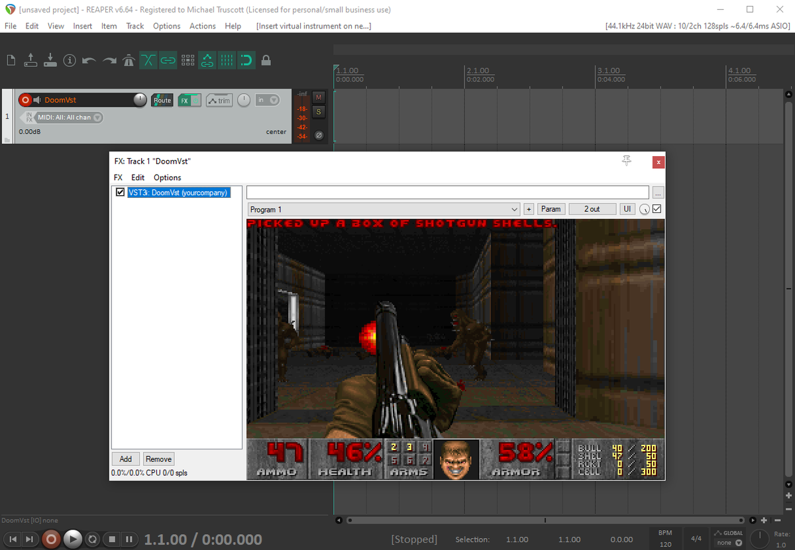Click the BPM 120 tempo field
The image size is (795, 550).
(665, 539)
